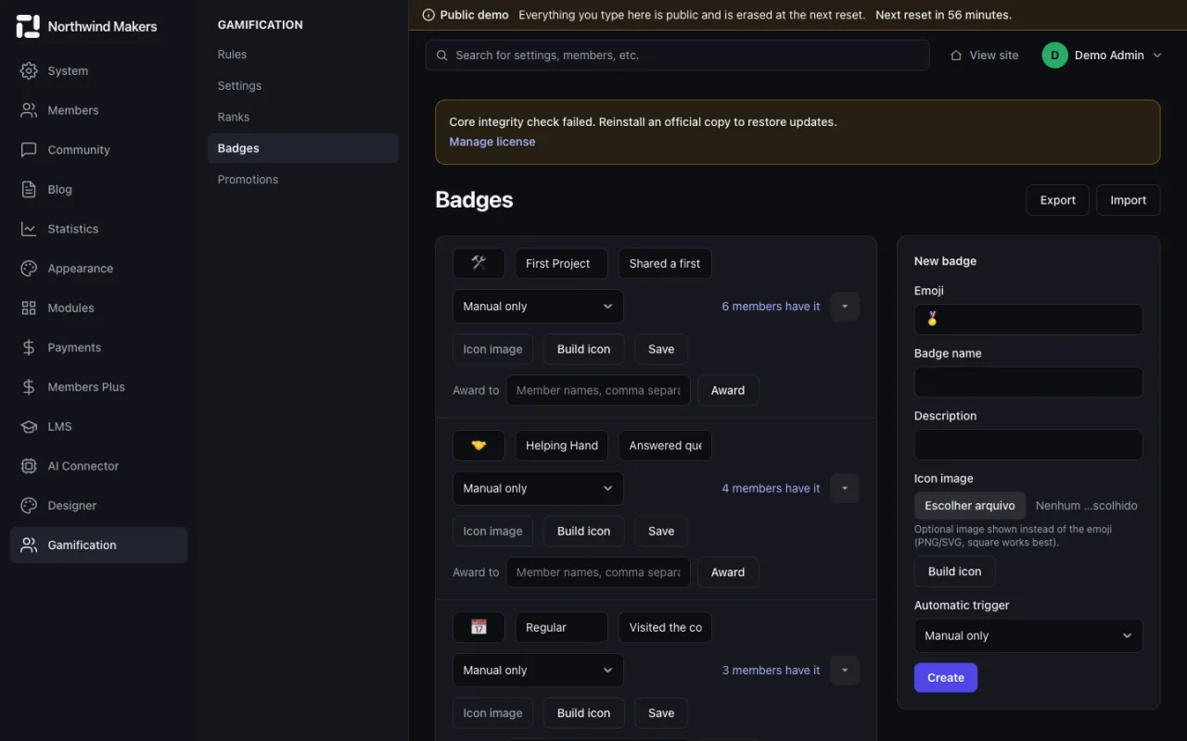Expand the arrow beside 4 members have it
Image resolution: width=1187 pixels, height=741 pixels.
coord(845,488)
